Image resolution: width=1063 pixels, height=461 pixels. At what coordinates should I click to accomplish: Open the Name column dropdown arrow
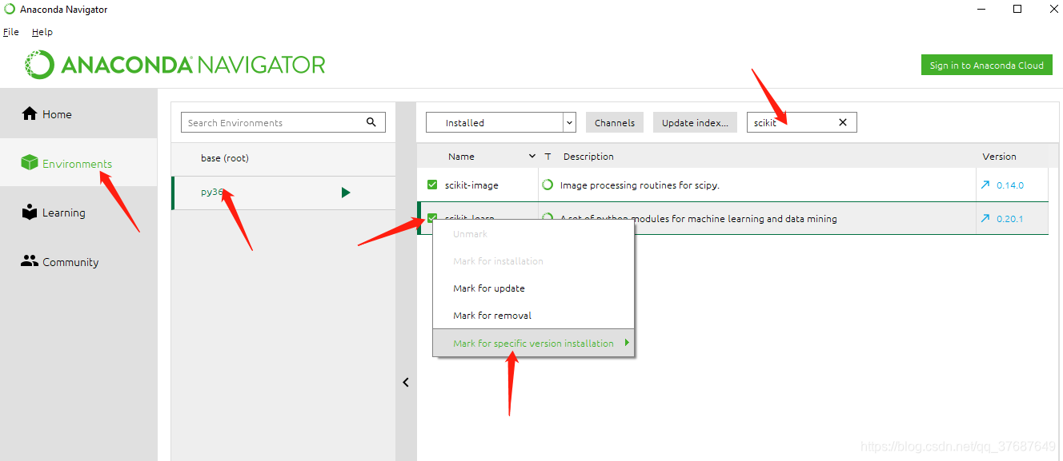point(532,157)
